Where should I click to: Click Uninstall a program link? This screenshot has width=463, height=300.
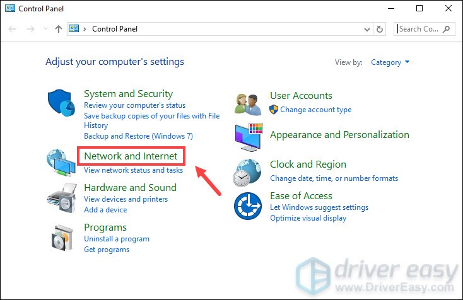click(x=117, y=239)
